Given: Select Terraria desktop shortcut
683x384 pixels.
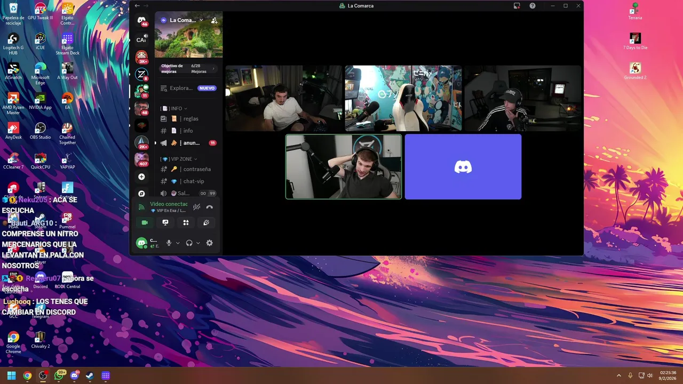Looking at the screenshot, I should tap(635, 11).
